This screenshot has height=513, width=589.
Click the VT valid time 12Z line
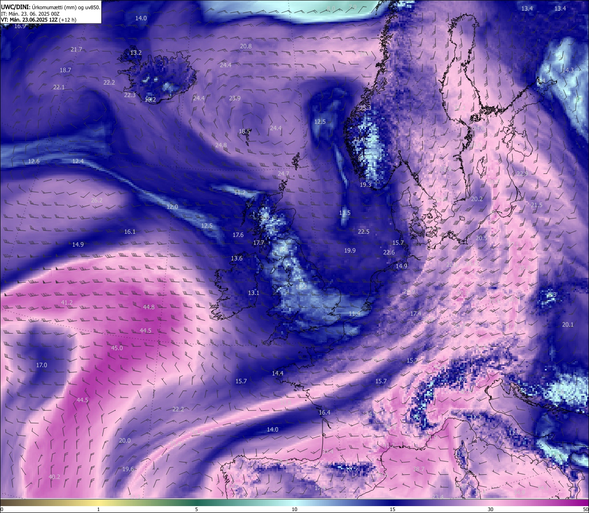point(39,20)
